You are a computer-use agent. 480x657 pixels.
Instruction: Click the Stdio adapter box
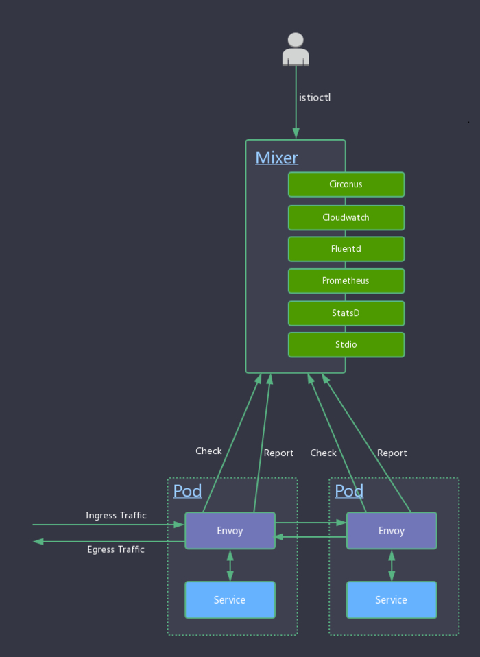pyautogui.click(x=346, y=344)
